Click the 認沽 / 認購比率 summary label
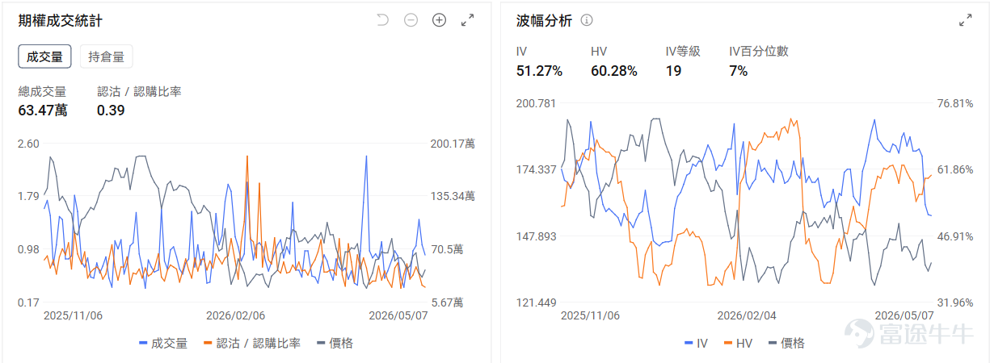The width and height of the screenshot is (990, 363). click(x=139, y=91)
